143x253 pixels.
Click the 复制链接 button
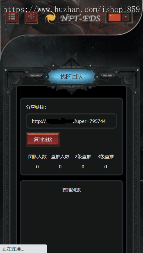tap(43, 139)
